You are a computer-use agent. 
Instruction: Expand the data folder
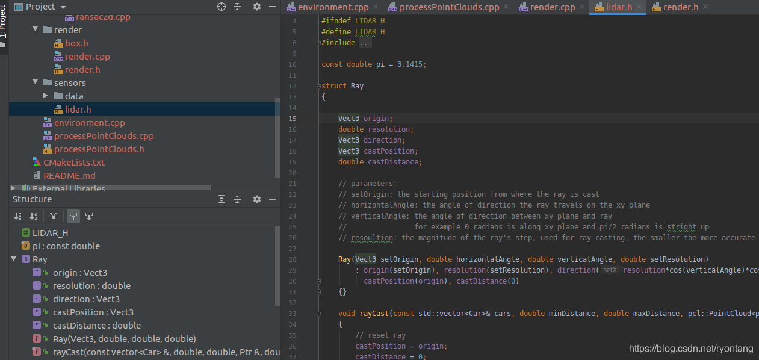(46, 96)
